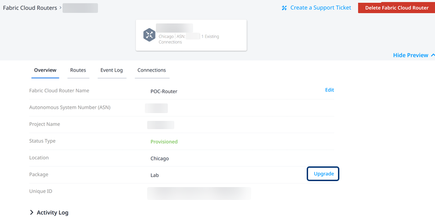
Task: Click the Provisioned status text
Action: pos(164,142)
